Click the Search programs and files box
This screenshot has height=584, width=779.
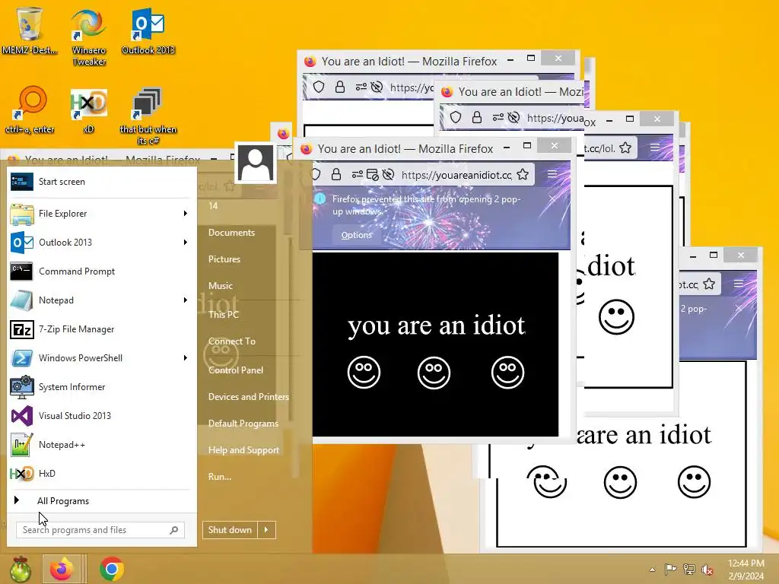(100, 530)
